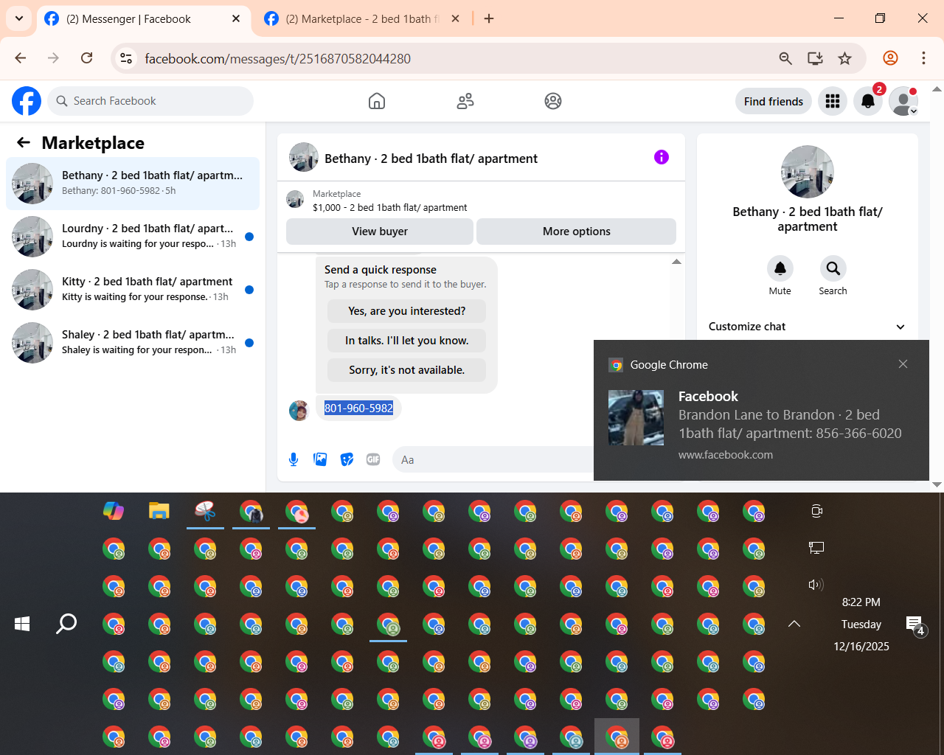This screenshot has height=755, width=944.
Task: Open File Explorer from the taskbar
Action: [x=159, y=511]
